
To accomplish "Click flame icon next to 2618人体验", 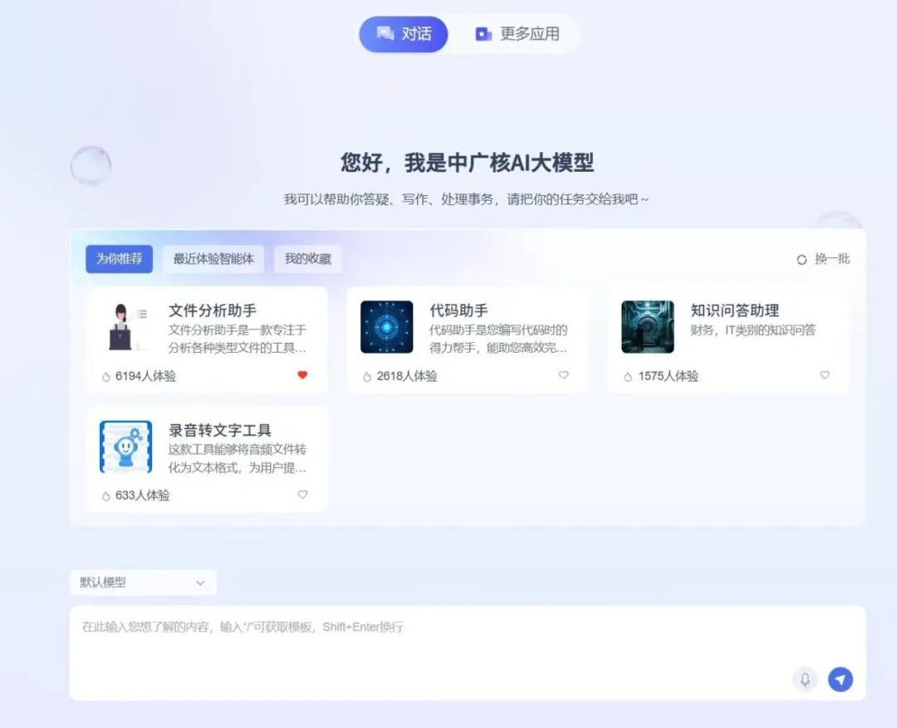I will pyautogui.click(x=367, y=377).
